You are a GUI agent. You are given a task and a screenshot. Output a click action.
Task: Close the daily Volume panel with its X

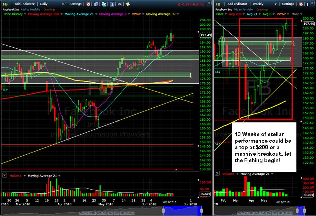[4, 176]
